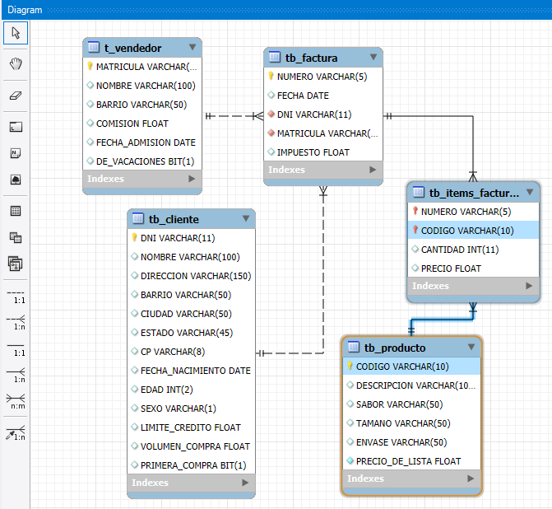The height and width of the screenshot is (509, 552).
Task: Select IMPUESTO FLOAT column
Action: point(323,152)
